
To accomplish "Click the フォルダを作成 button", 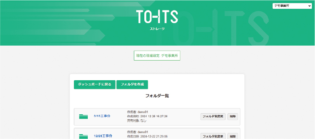I will (132, 85).
